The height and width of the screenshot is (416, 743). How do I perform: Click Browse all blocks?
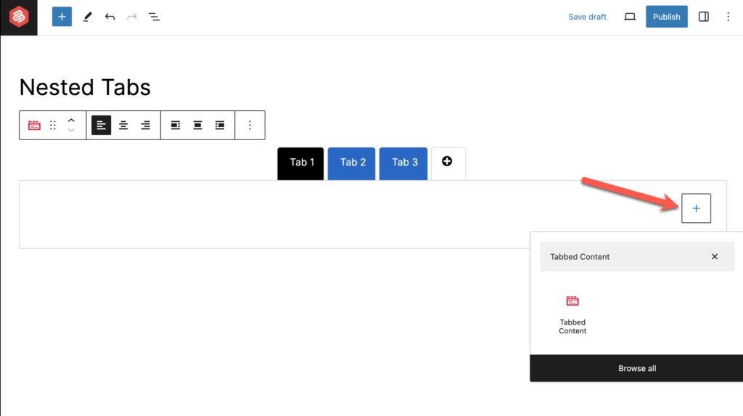click(x=637, y=368)
